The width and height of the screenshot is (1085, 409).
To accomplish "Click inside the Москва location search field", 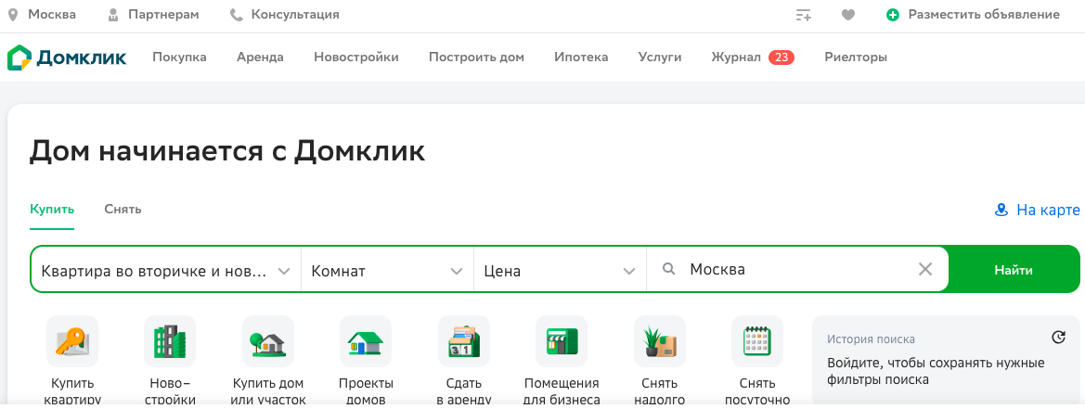I will click(x=795, y=270).
